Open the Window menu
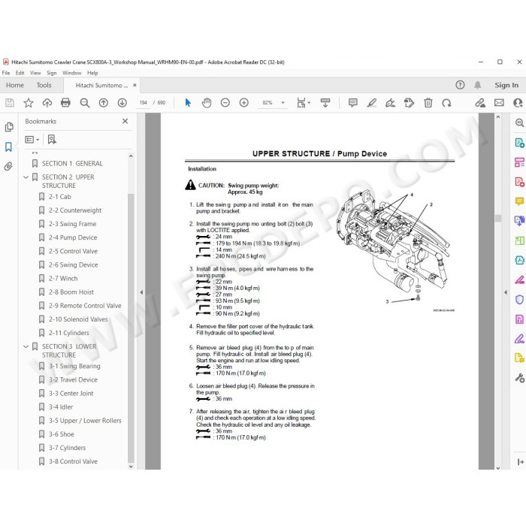The height and width of the screenshot is (526, 526). point(72,73)
